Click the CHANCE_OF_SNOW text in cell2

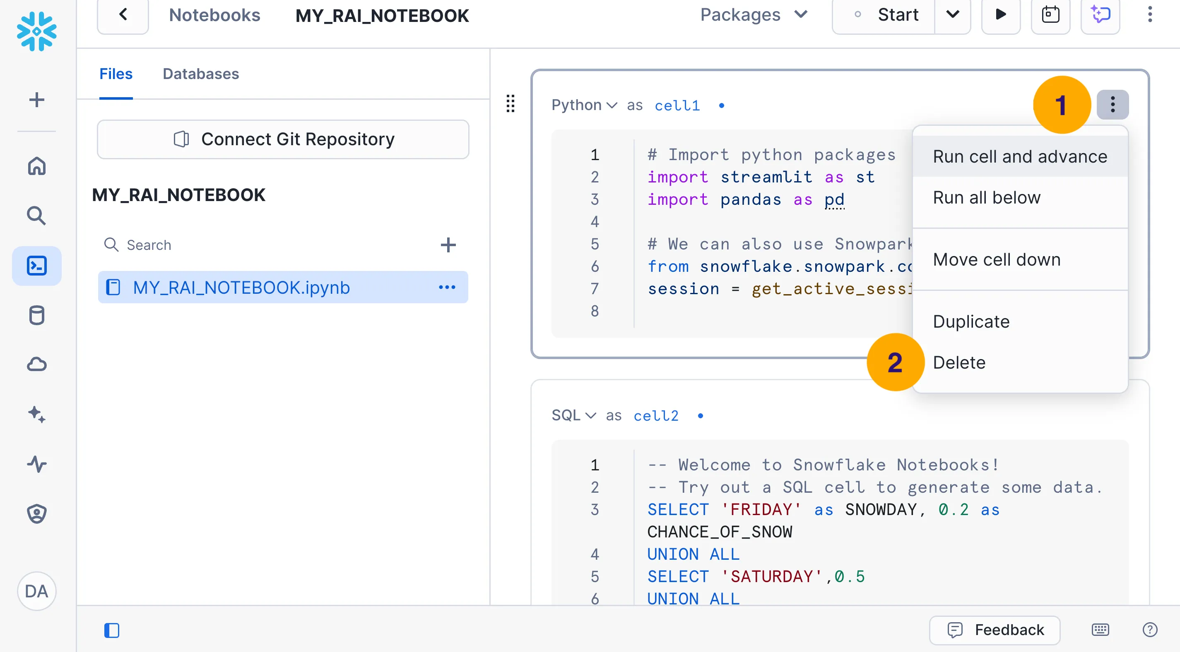tap(720, 531)
